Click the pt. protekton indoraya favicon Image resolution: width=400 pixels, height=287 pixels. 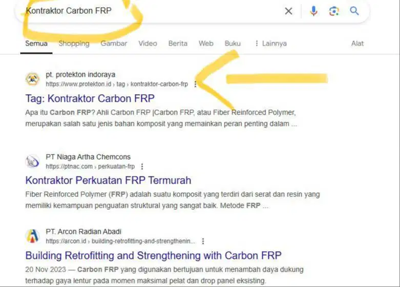pos(32,79)
